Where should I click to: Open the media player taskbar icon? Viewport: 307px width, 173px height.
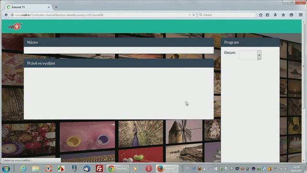tap(135, 169)
